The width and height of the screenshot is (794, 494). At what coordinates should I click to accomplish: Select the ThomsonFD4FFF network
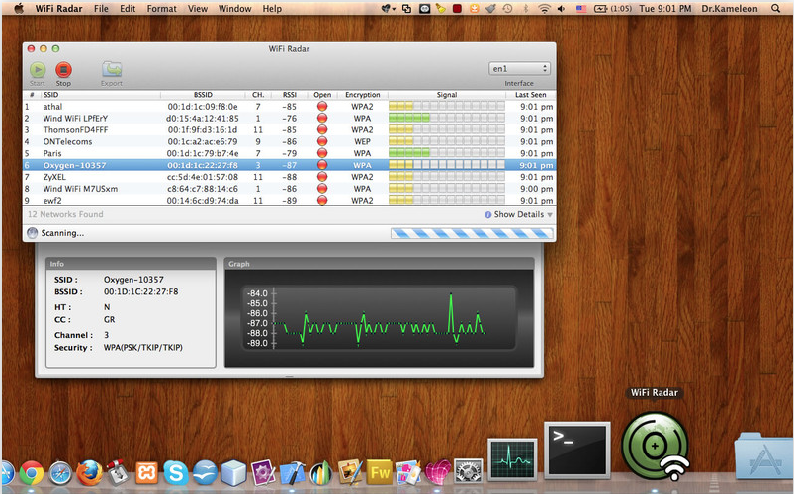click(x=289, y=129)
